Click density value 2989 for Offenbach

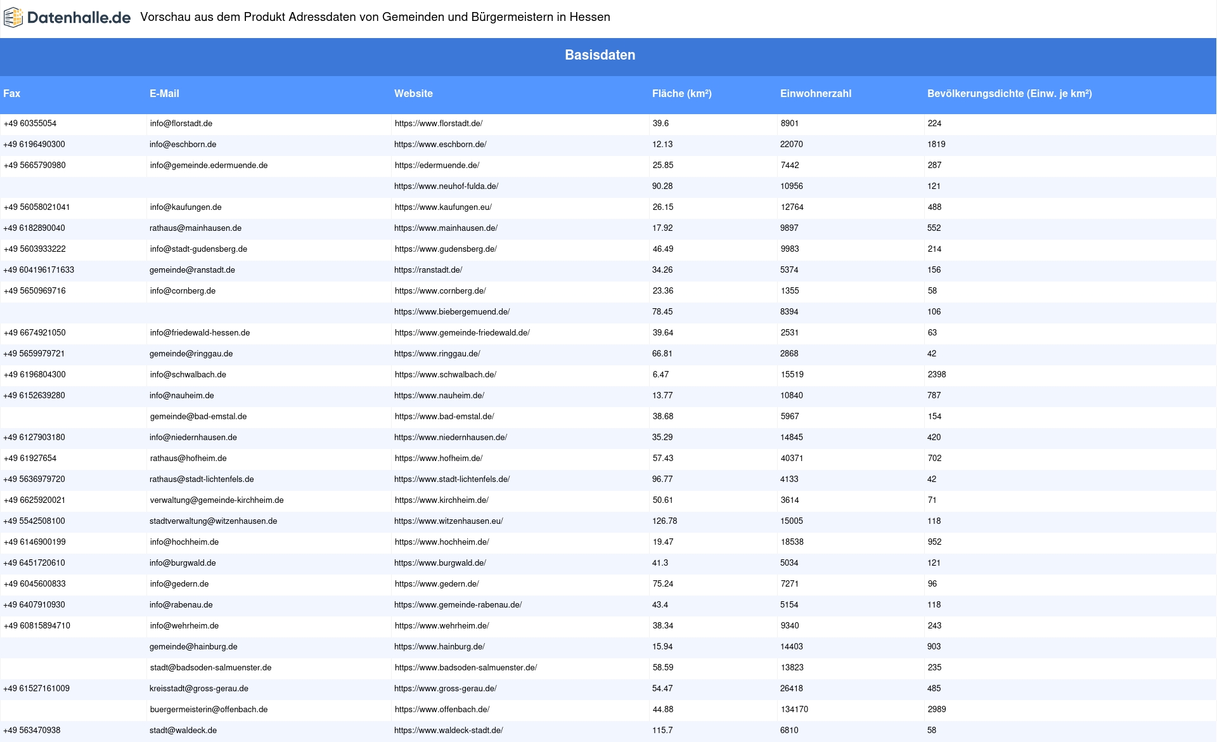937,710
